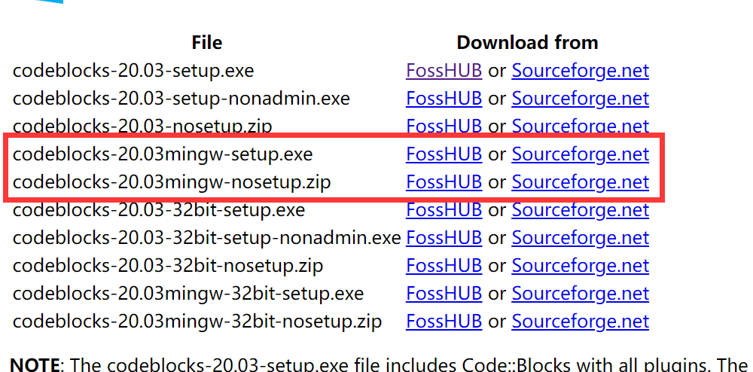This screenshot has height=372, width=753.
Task: Get codeblocks-20.03mingw-32bit-setup.exe from Sourceforge.net
Action: [x=580, y=293]
